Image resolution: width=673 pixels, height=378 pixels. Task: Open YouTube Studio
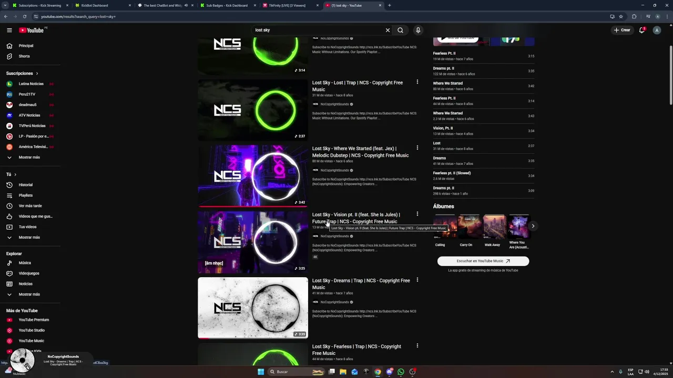click(30, 330)
